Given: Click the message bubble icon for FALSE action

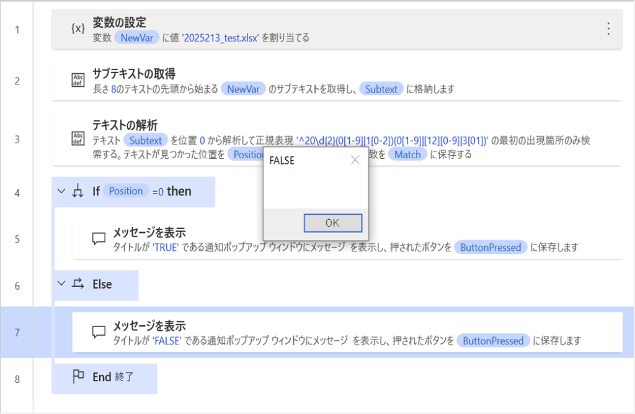Looking at the screenshot, I should 99,332.
